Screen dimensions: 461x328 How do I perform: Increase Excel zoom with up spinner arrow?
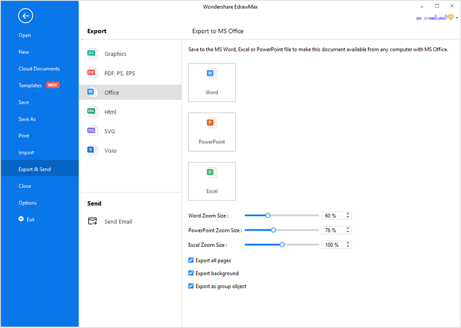pyautogui.click(x=348, y=243)
